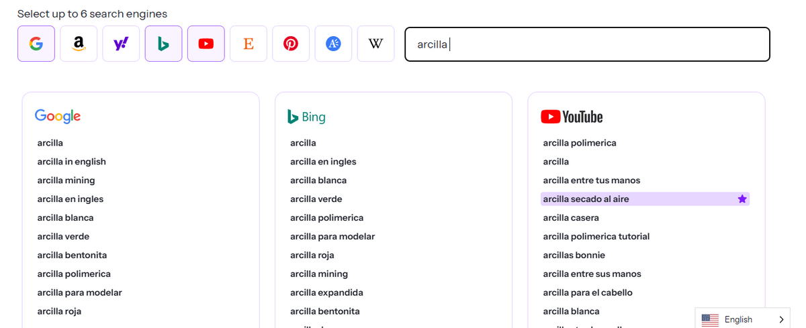Select first Bing suggestion arcilla

click(303, 143)
